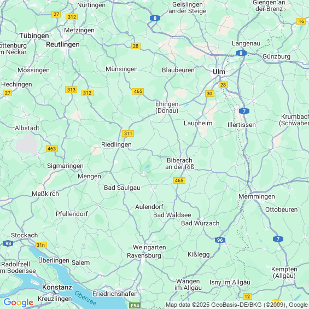309x309 pixels.
Task: Select the Obersee lake label
Action: pos(85,298)
